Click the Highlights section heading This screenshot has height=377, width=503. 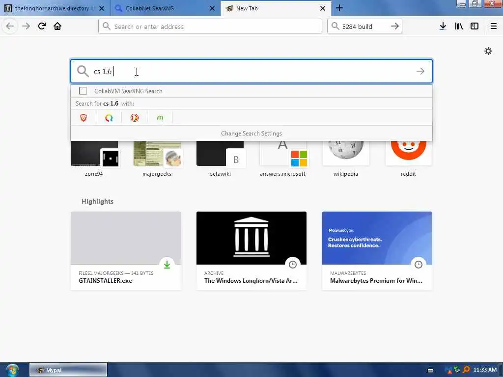point(98,201)
